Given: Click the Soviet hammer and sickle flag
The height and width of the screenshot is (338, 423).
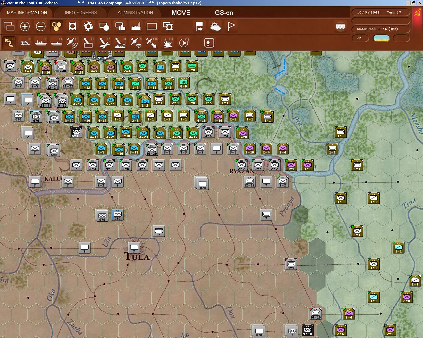Looking at the screenshot, I should [x=418, y=14].
